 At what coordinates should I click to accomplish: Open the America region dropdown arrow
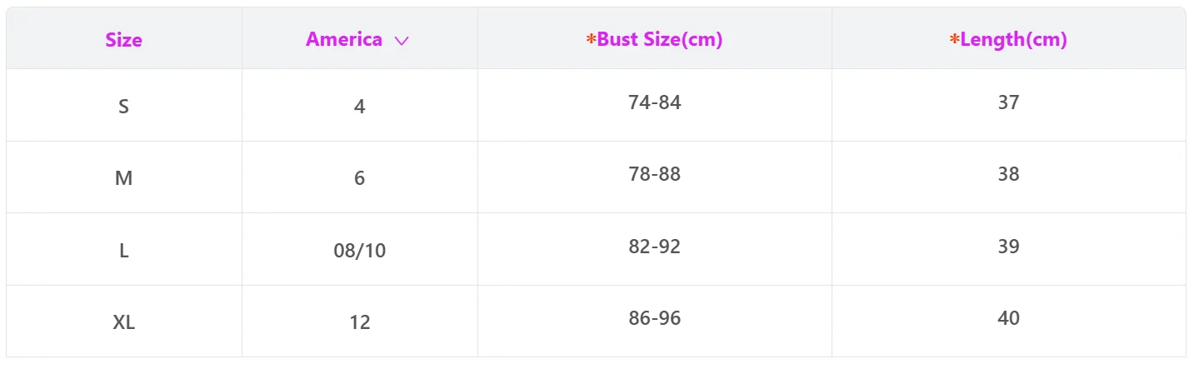pyautogui.click(x=402, y=40)
